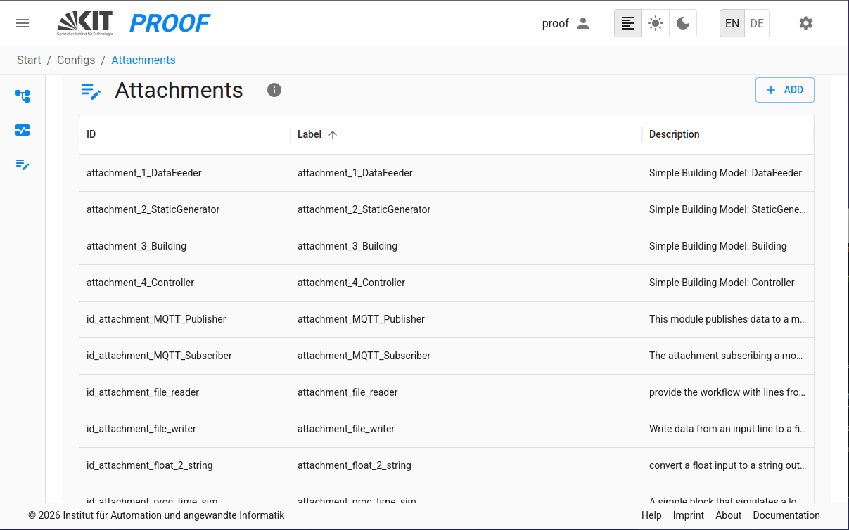The width and height of the screenshot is (849, 530).
Task: Click the Attachments heading edit-list icon
Action: coord(91,91)
